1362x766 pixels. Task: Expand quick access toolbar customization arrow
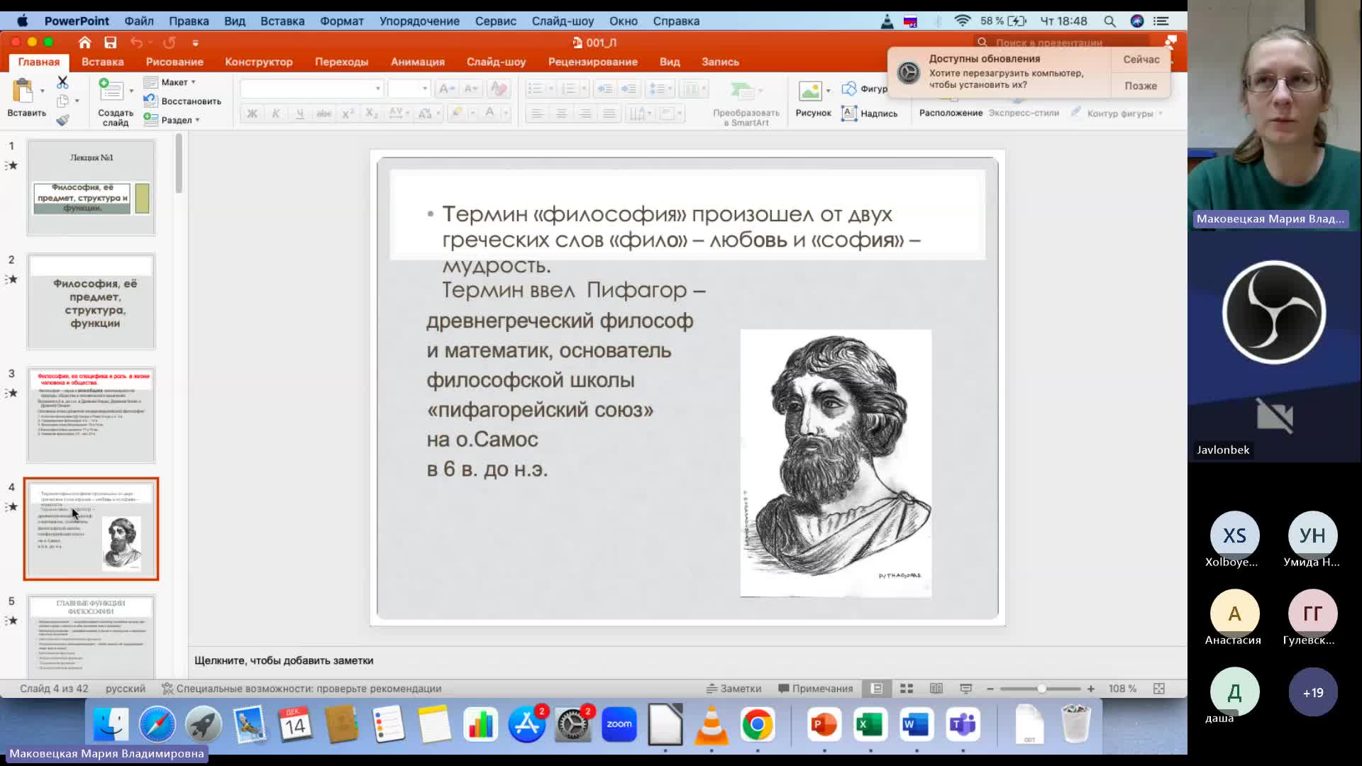pos(195,43)
